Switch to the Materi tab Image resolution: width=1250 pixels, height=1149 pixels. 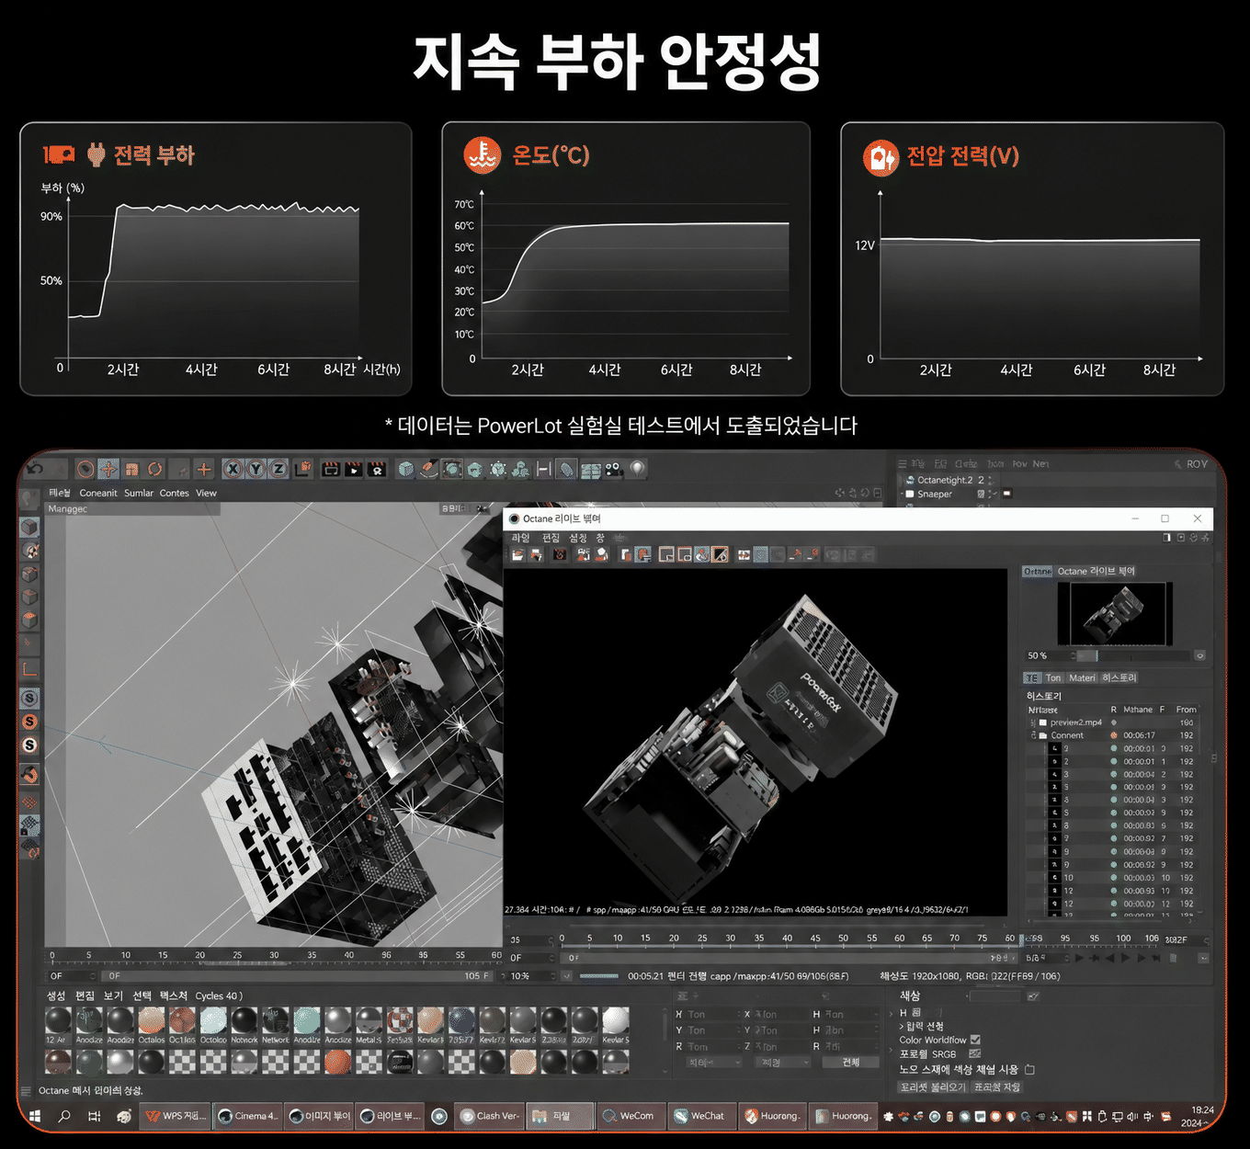click(x=1082, y=678)
